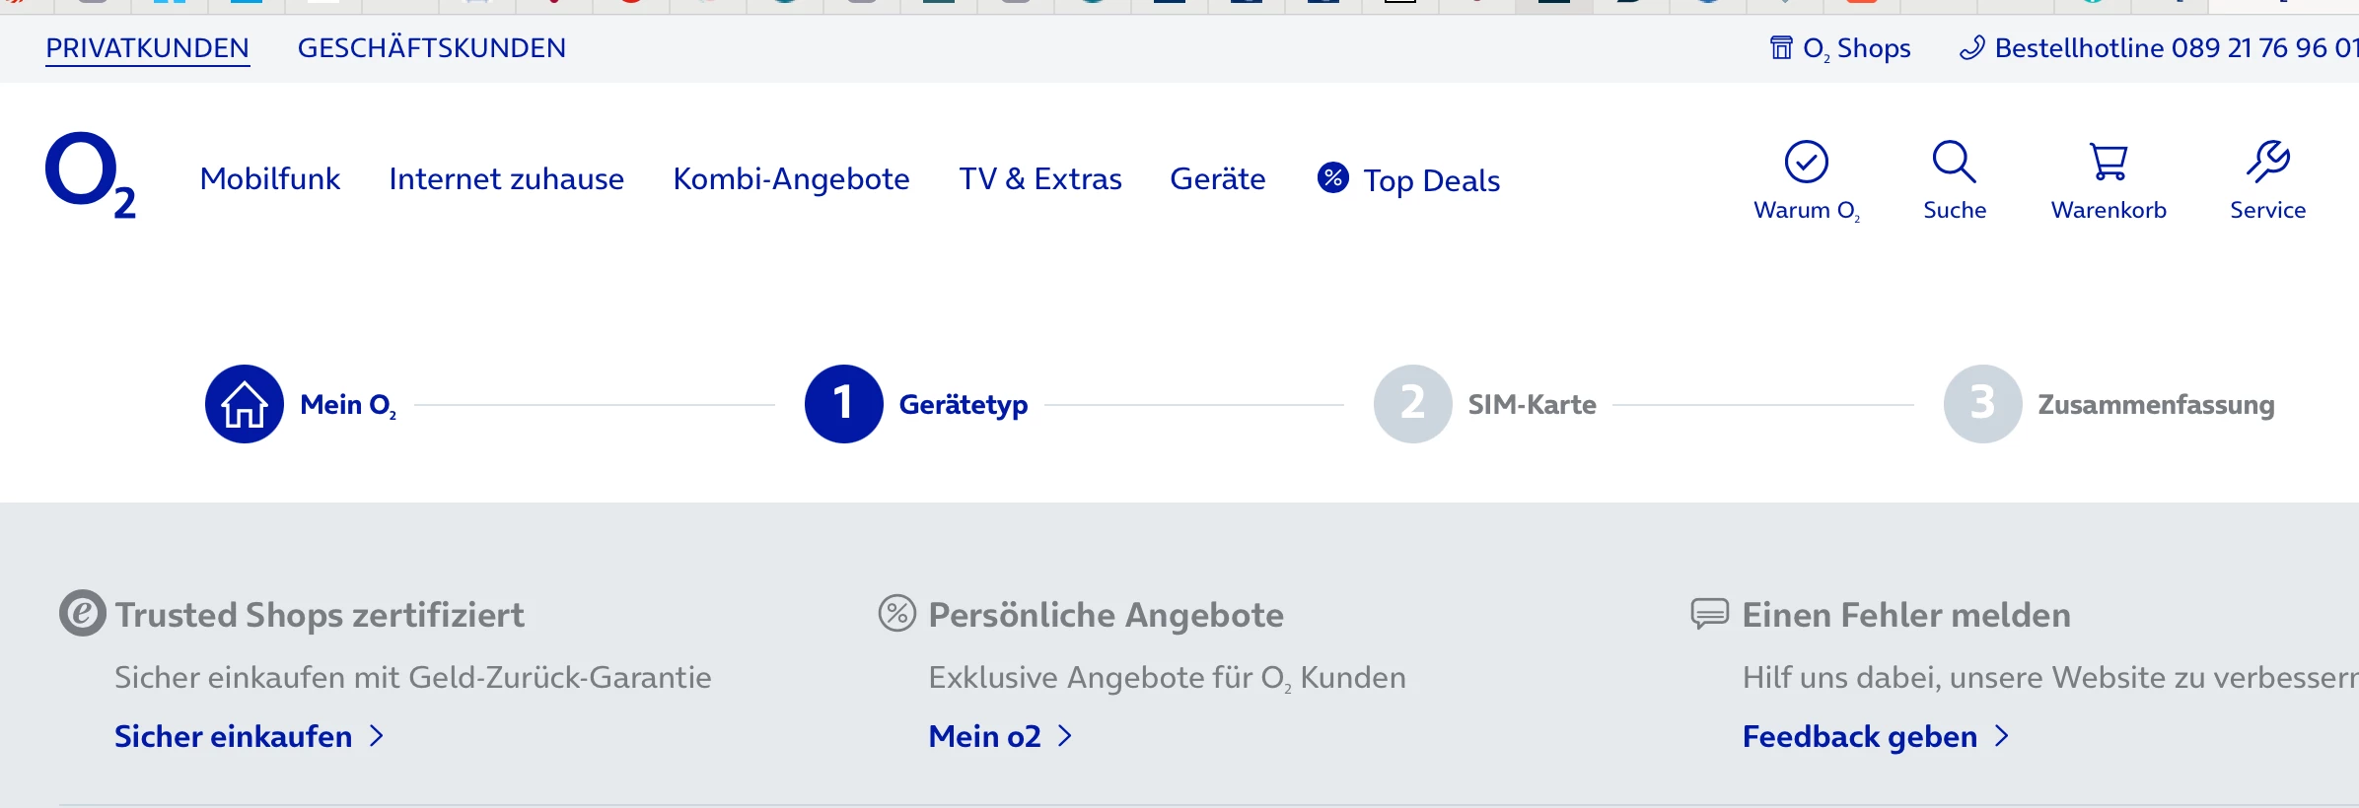This screenshot has width=2359, height=808.
Task: Open Internet zuhause menu
Action: click(x=506, y=179)
